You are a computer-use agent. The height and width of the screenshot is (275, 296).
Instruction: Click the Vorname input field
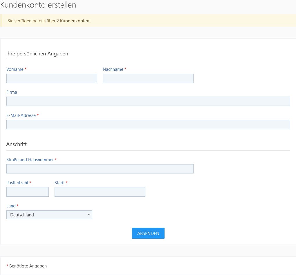52,78
